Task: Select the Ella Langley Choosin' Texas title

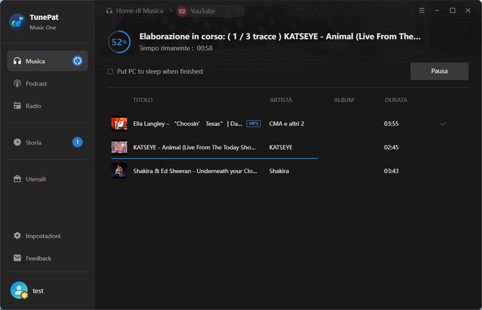Action: (187, 124)
